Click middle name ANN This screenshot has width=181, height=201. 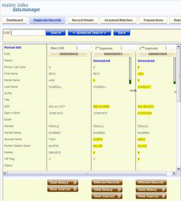tap(52, 81)
